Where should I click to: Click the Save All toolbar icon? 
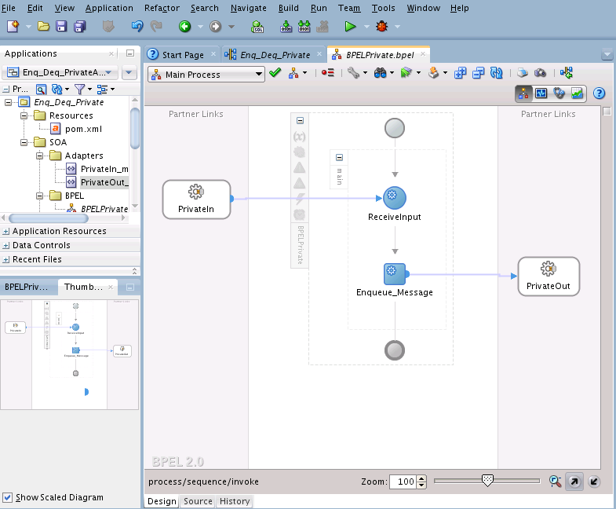78,27
